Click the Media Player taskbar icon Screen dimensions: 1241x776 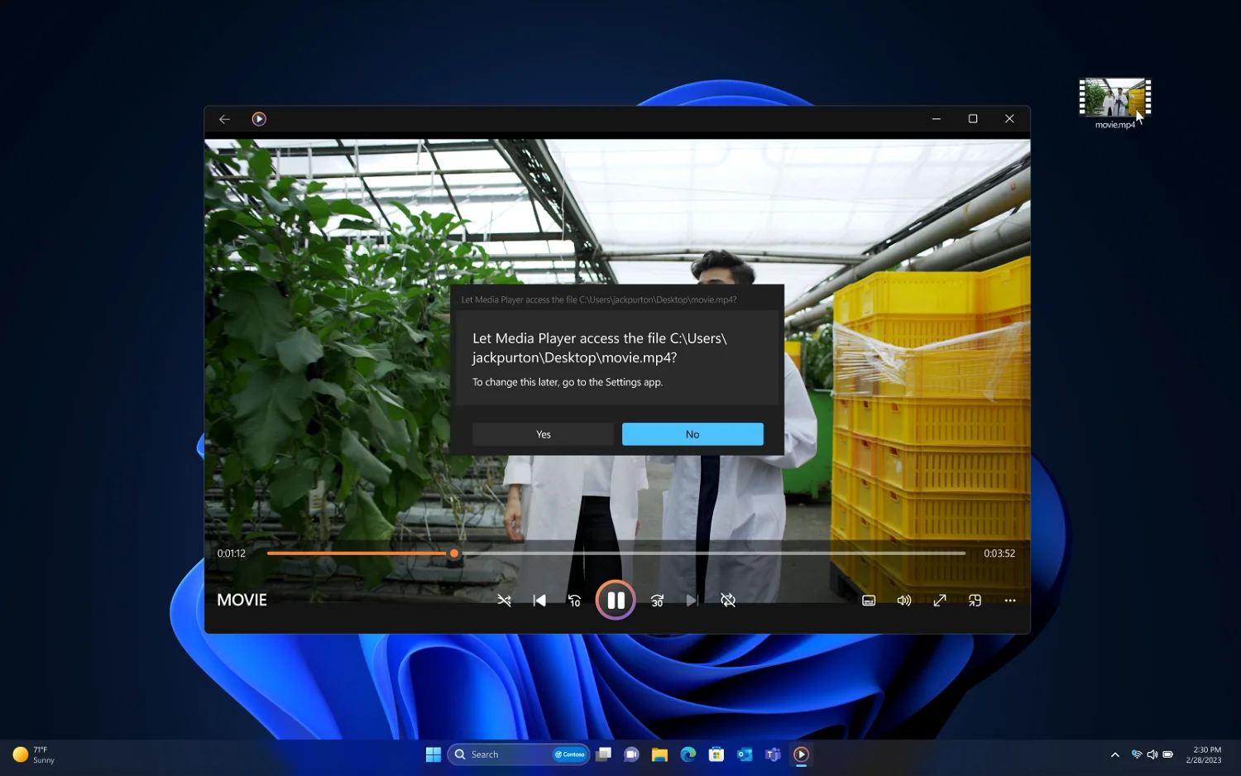point(801,754)
